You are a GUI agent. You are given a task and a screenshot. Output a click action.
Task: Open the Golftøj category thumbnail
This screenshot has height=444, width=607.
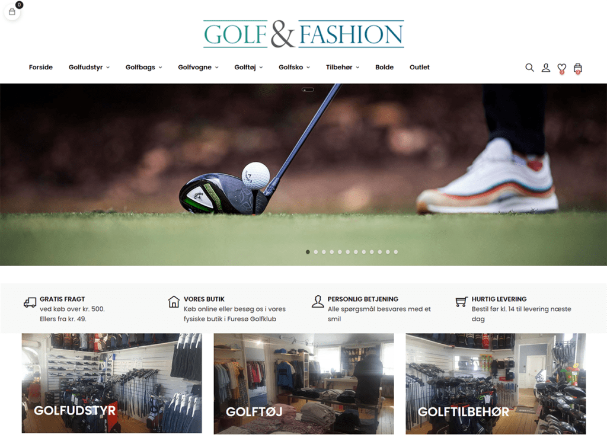pyautogui.click(x=304, y=384)
